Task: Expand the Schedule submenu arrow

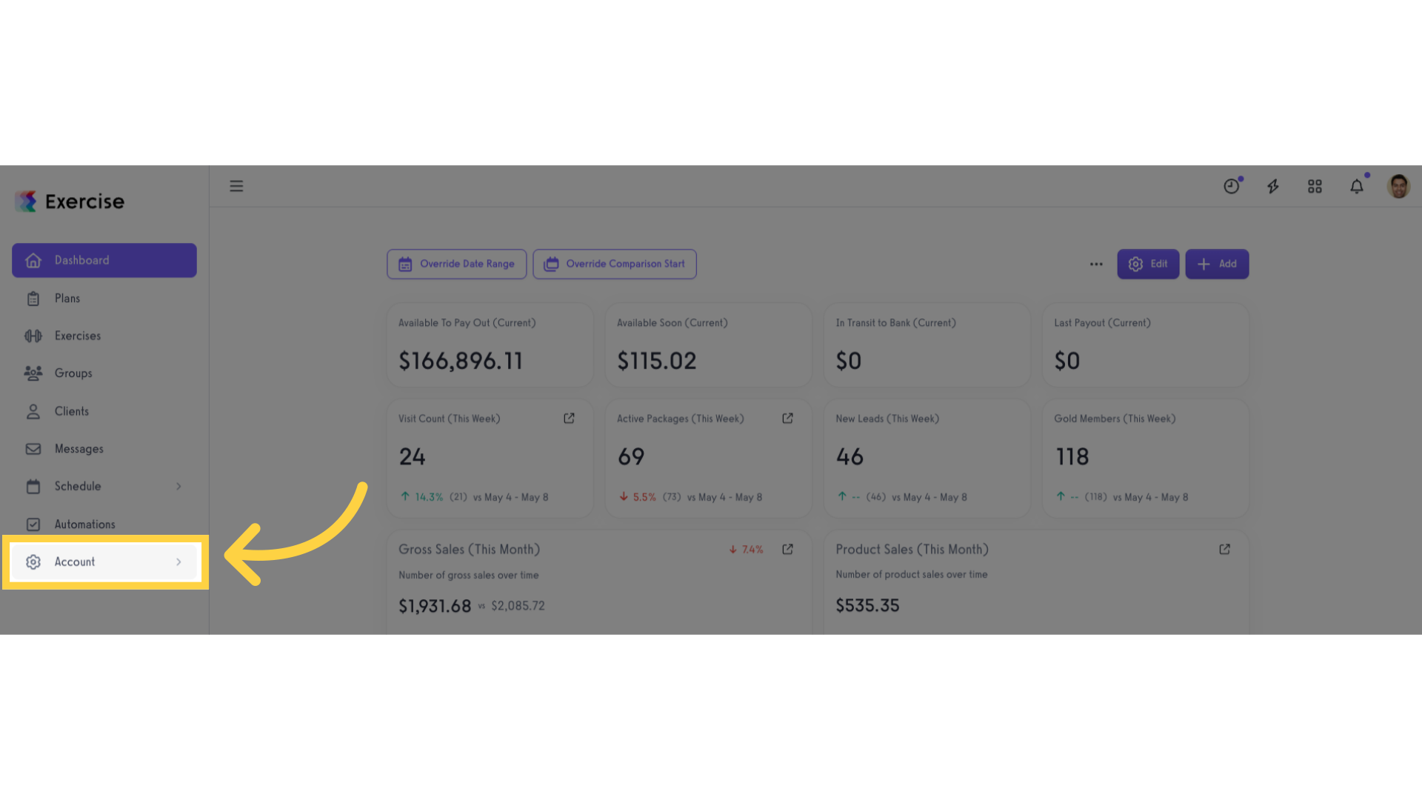Action: 178,487
